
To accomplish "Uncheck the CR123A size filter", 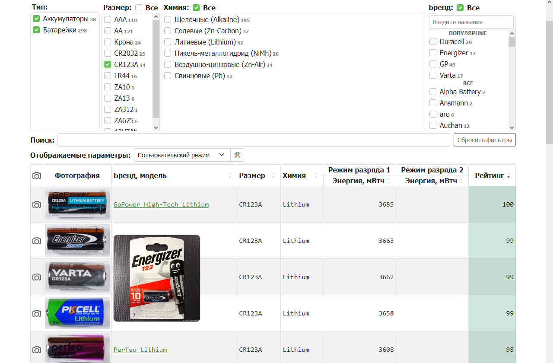I will coord(108,65).
